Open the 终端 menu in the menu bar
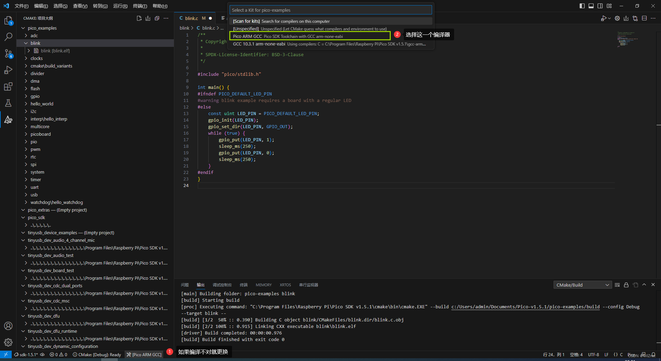Viewport: 661px width, 361px height. click(140, 6)
